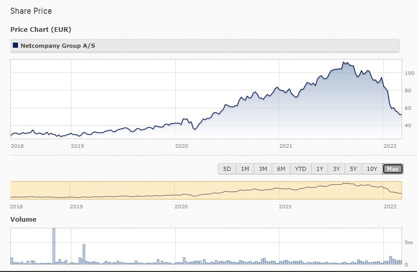Choose the 6M range option

pos(281,169)
